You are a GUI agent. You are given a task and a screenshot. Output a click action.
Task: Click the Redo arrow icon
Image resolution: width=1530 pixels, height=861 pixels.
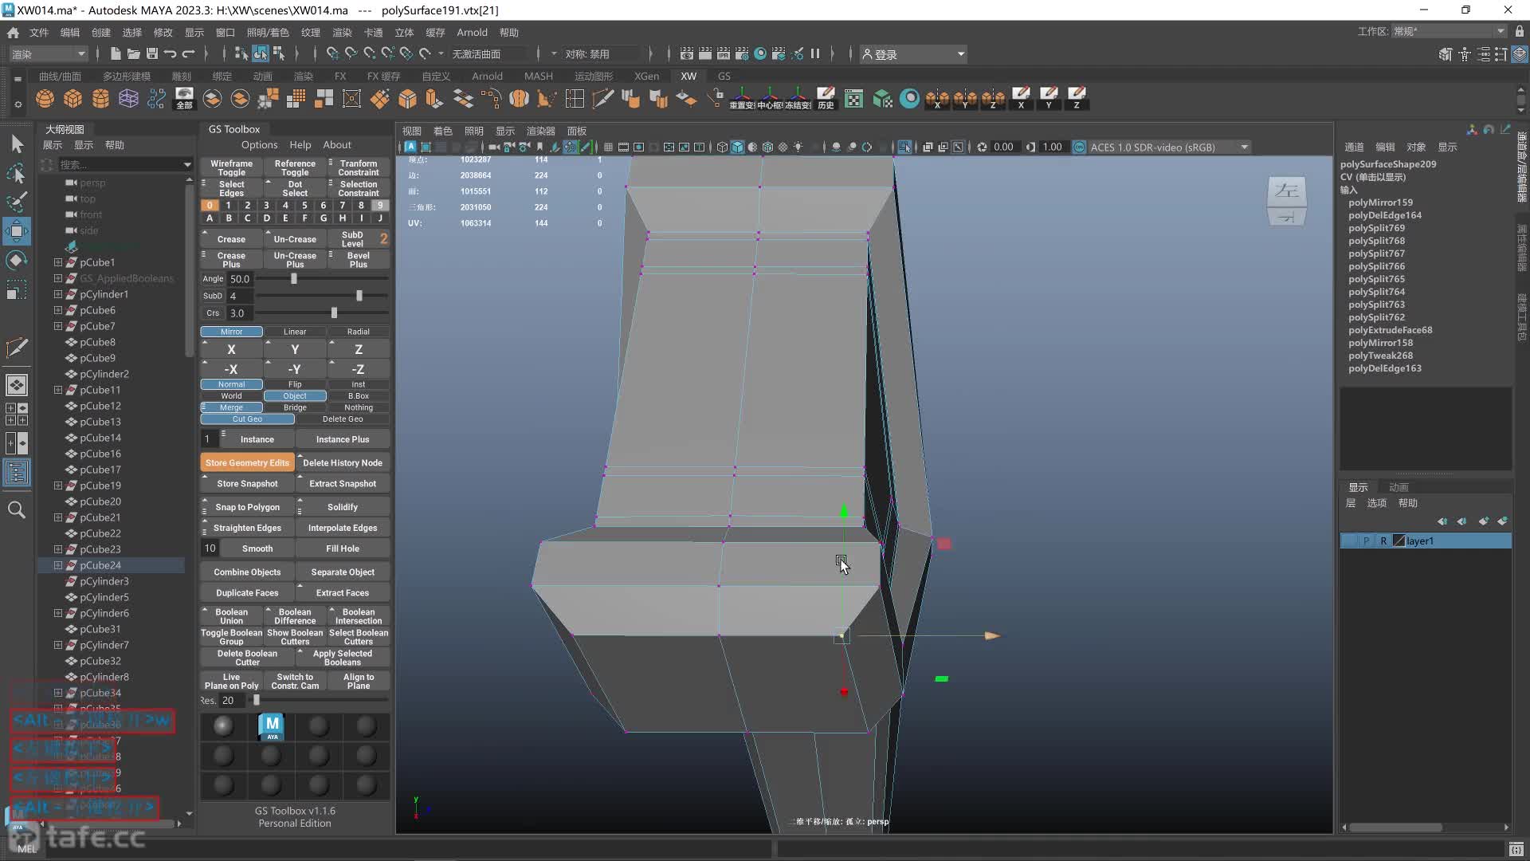click(x=188, y=53)
